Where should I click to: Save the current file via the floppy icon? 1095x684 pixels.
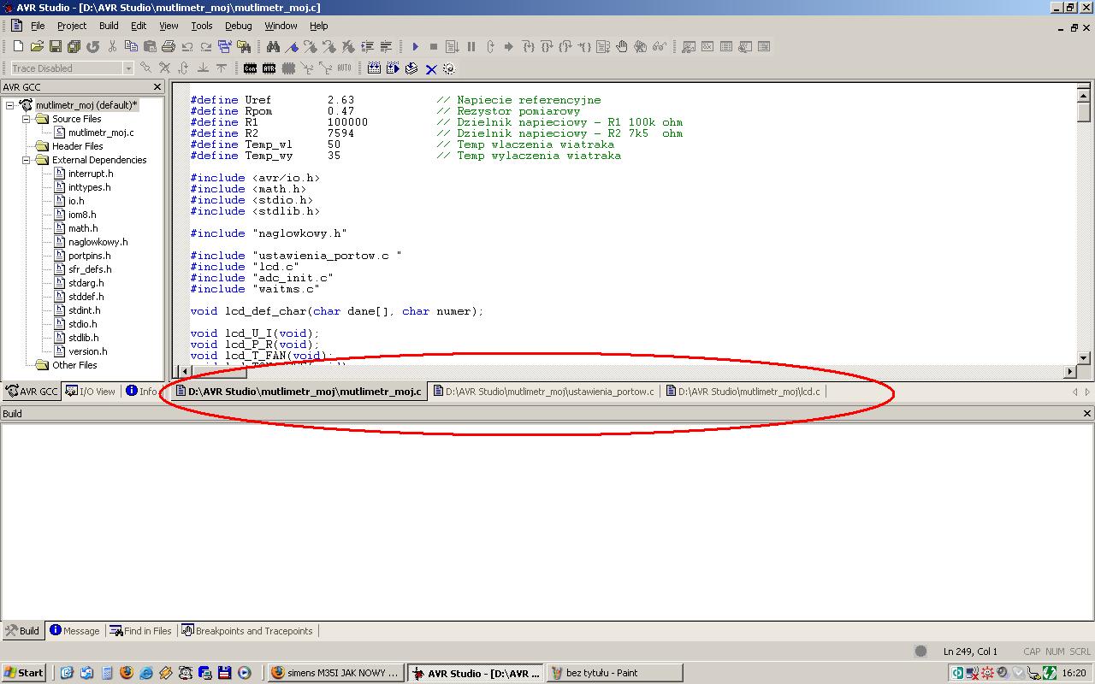click(56, 46)
